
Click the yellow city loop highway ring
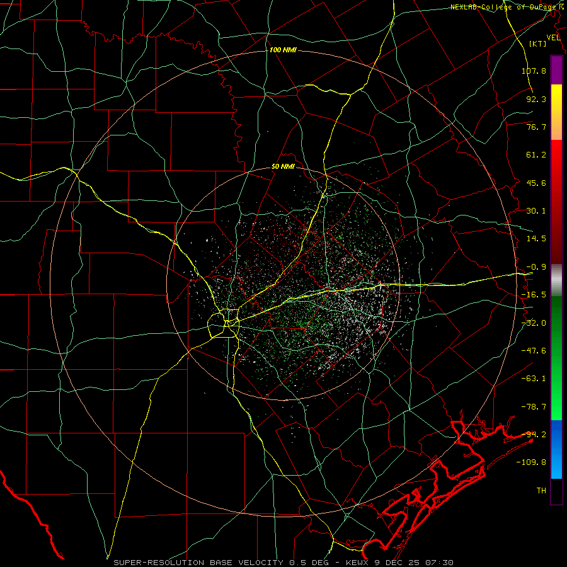pyautogui.click(x=224, y=323)
